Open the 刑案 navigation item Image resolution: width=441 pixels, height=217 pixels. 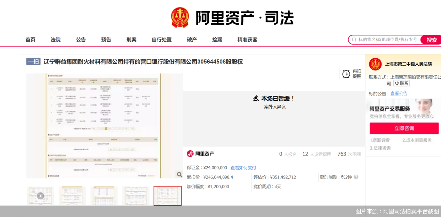[131, 40]
